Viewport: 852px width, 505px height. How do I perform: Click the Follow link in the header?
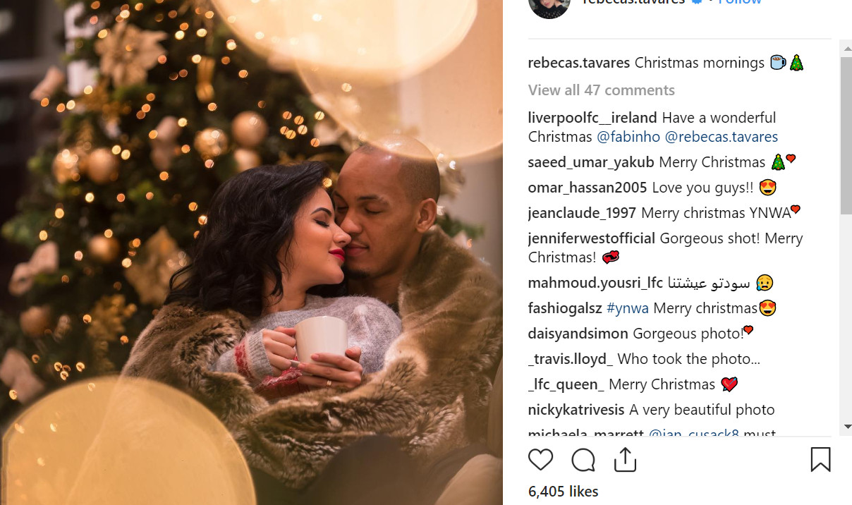[x=740, y=2]
